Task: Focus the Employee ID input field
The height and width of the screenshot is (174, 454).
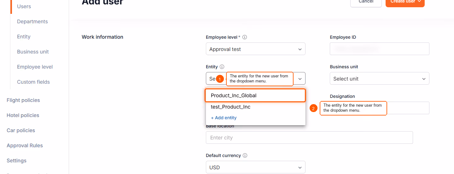Action: (380, 49)
